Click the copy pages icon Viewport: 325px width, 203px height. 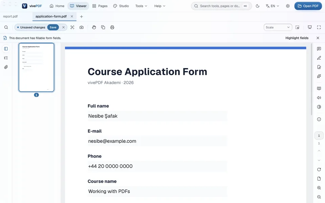[103, 27]
